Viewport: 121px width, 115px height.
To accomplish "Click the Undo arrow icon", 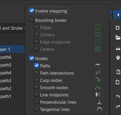I will (x=118, y=96).
